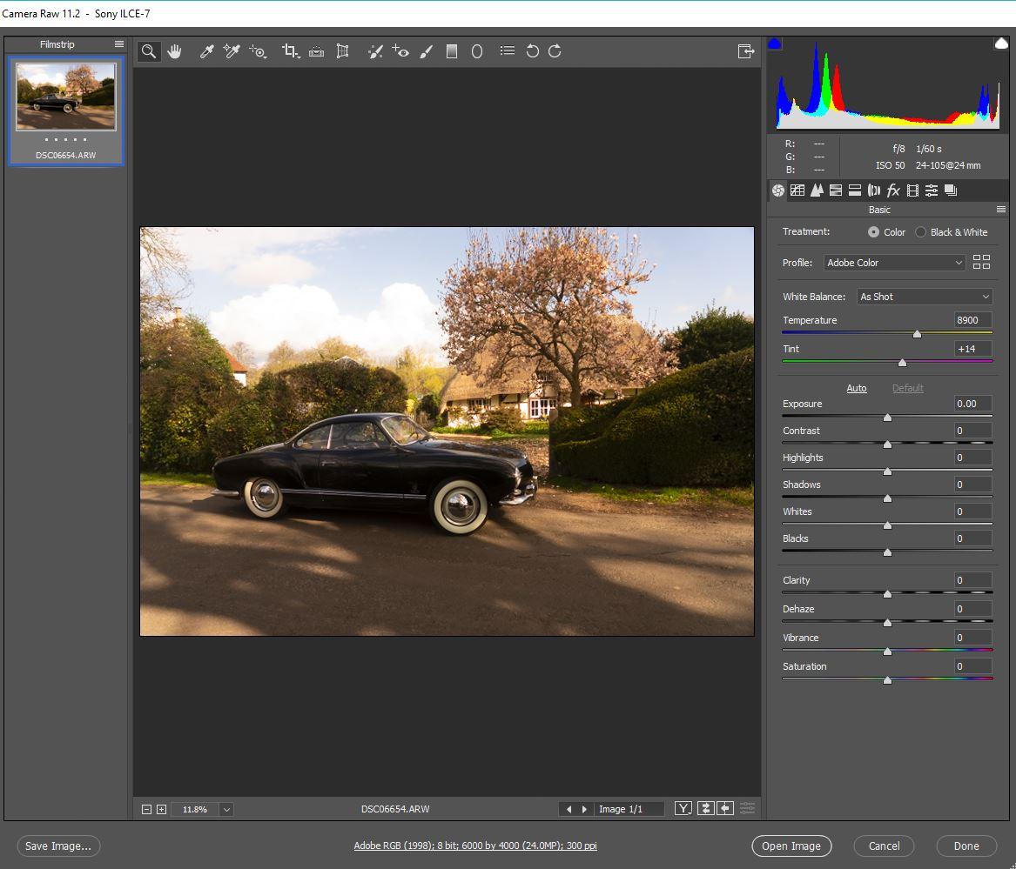Select the DSC06654.ARW filmstrip thumbnail
The image size is (1016, 869).
[66, 96]
